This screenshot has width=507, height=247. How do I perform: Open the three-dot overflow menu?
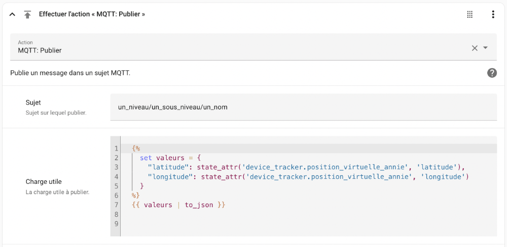pos(493,15)
